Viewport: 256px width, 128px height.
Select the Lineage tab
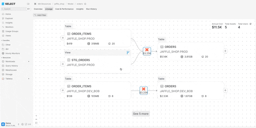(49, 9)
